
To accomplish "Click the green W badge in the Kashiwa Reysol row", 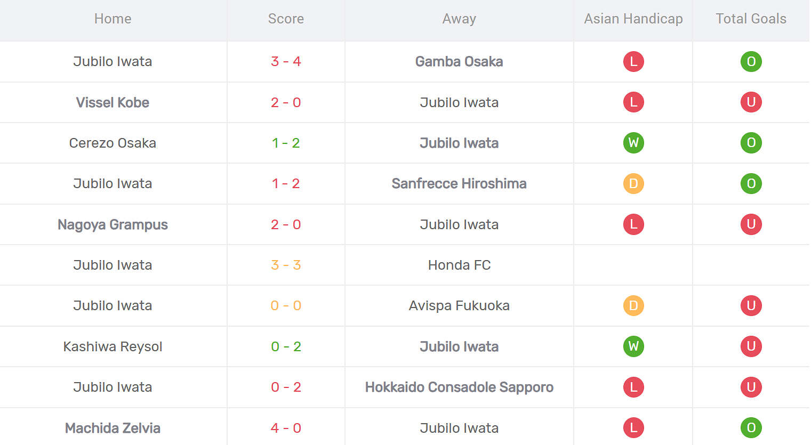I will coord(633,346).
